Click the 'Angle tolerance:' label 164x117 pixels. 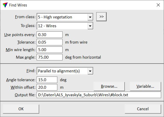(x=21, y=80)
